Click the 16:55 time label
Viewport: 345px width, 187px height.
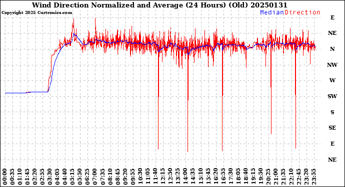tap(223, 177)
